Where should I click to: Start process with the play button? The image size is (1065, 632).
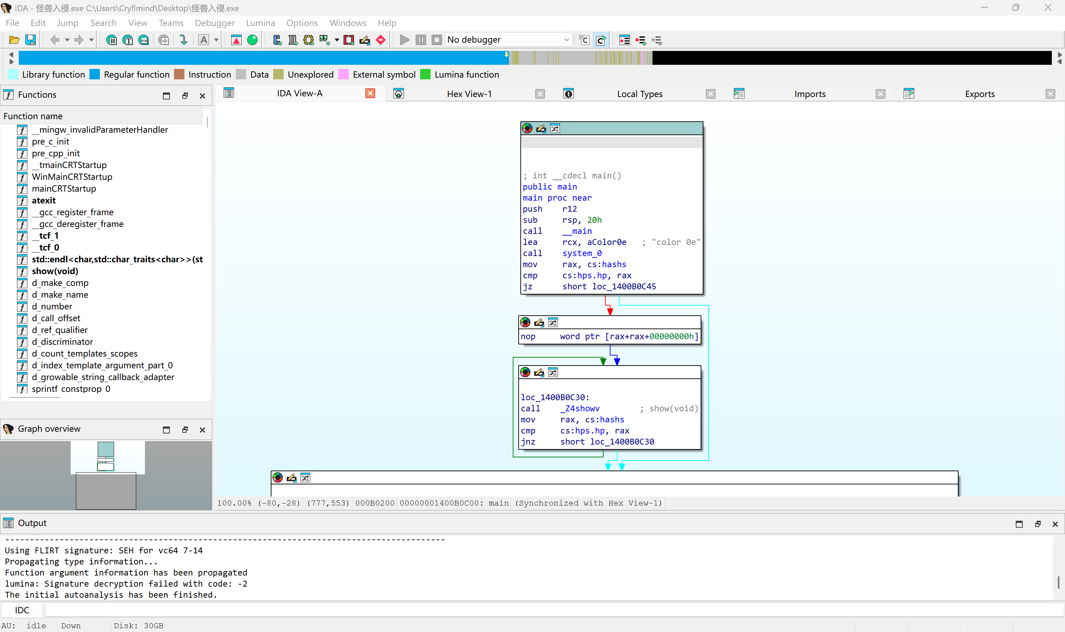click(405, 40)
